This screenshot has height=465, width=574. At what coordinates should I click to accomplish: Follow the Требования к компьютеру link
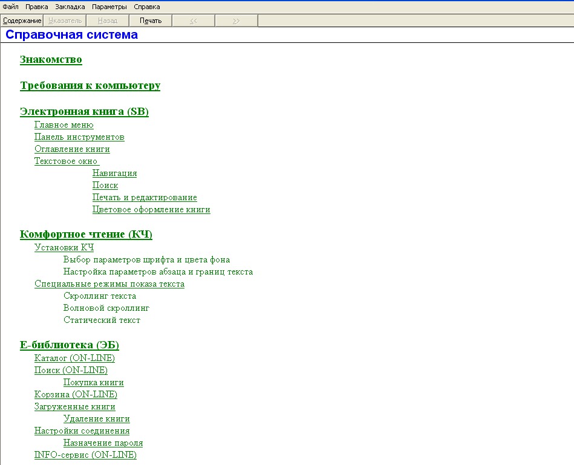pos(90,85)
